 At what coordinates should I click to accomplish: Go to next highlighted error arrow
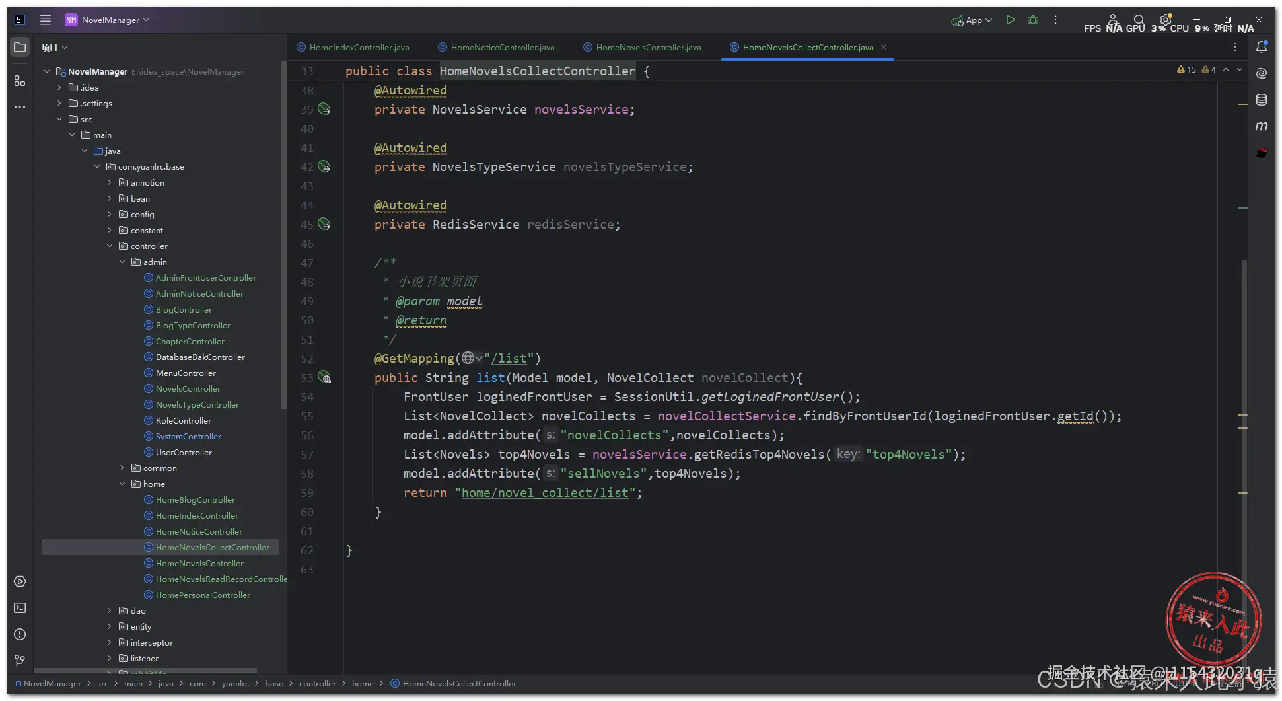point(1240,69)
